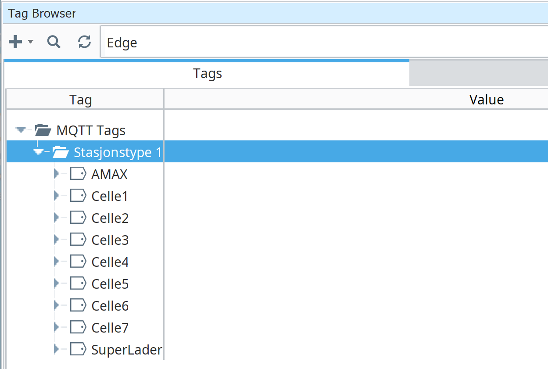Open the inactive gray tab beside Tags
Image resolution: width=548 pixels, height=369 pixels.
point(478,73)
